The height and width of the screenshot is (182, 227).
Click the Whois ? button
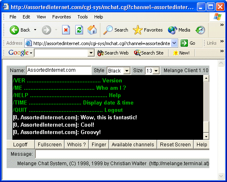(x=76, y=144)
